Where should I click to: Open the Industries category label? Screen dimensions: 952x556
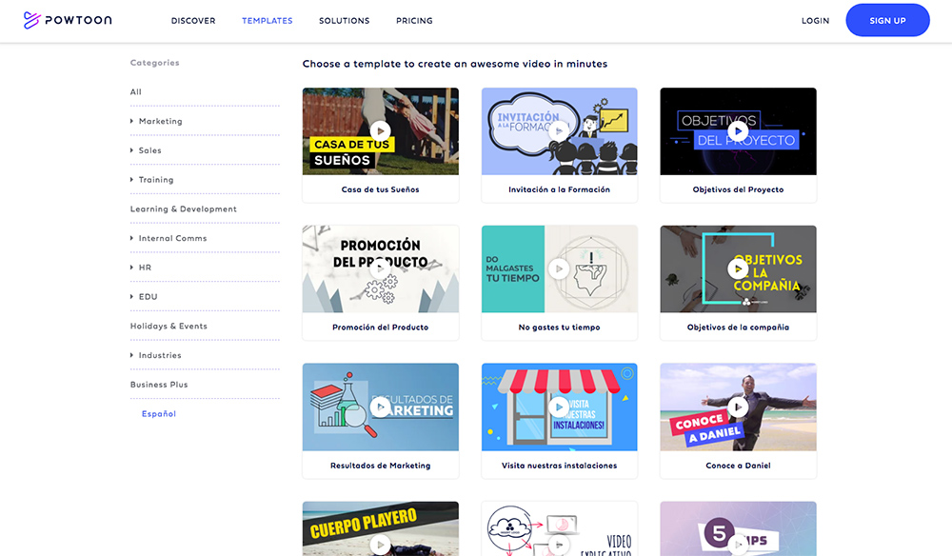click(x=160, y=356)
